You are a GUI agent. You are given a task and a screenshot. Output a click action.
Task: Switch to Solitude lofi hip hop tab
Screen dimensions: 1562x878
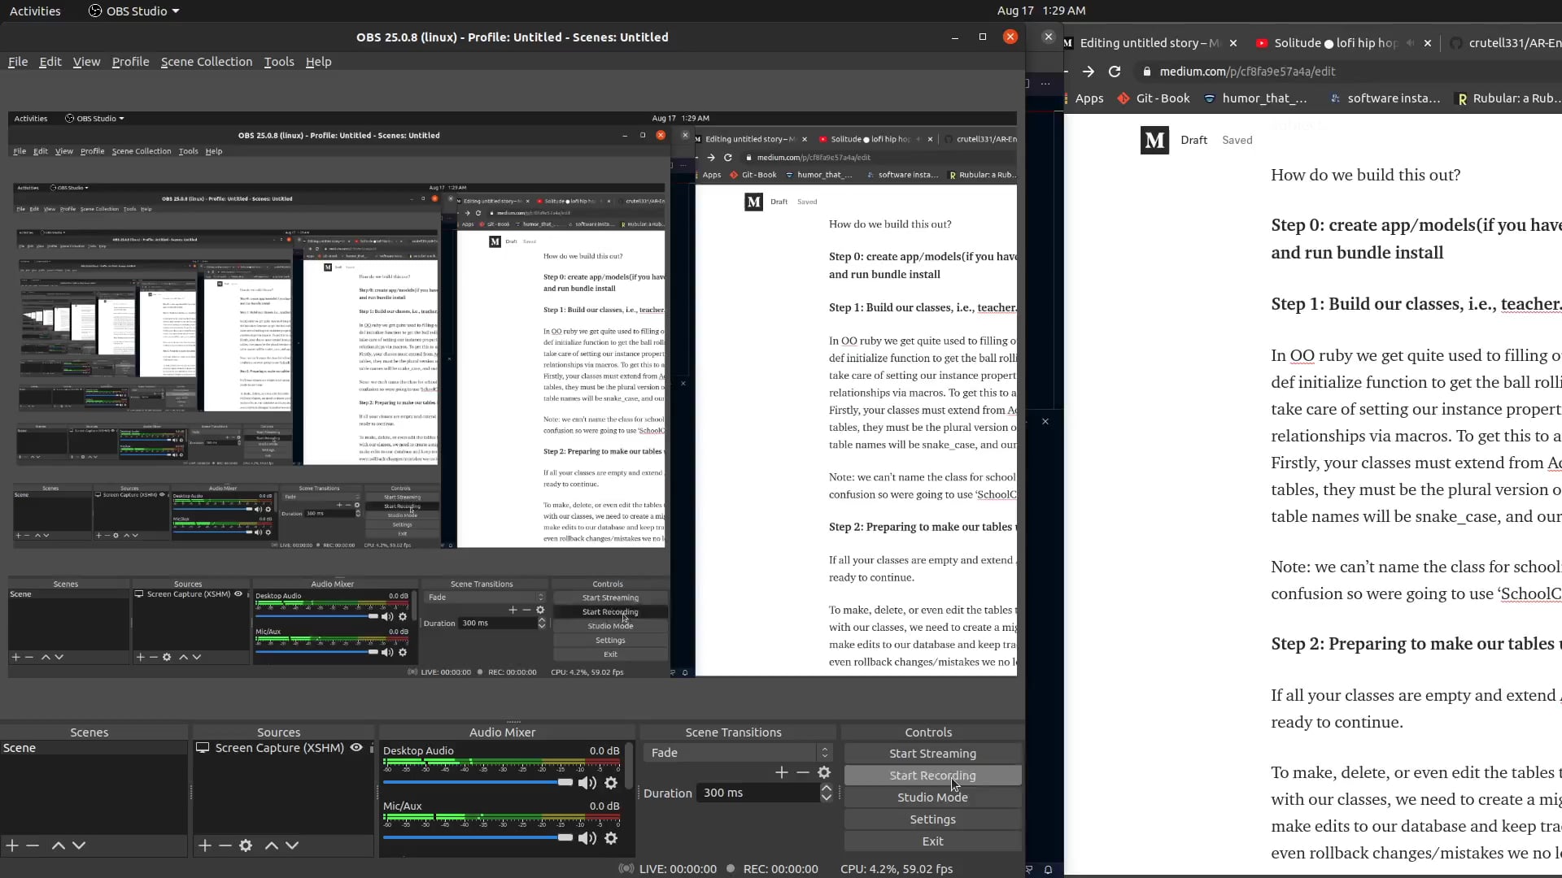1335,43
